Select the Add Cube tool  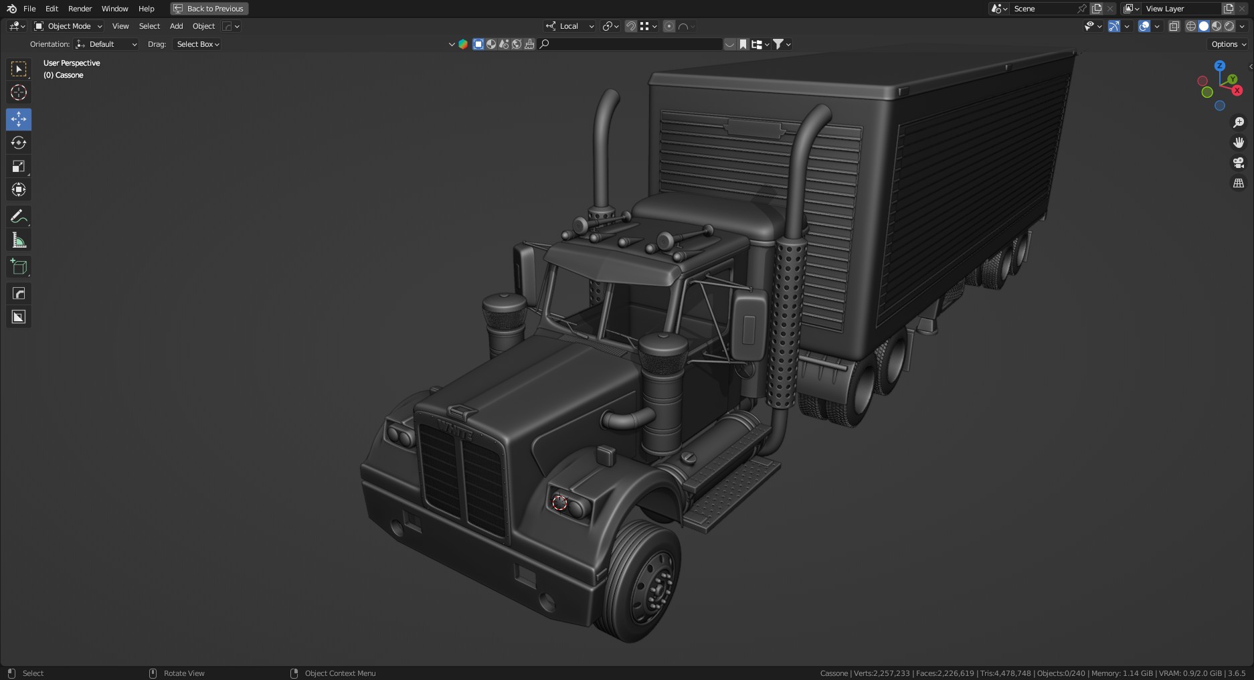pyautogui.click(x=19, y=266)
